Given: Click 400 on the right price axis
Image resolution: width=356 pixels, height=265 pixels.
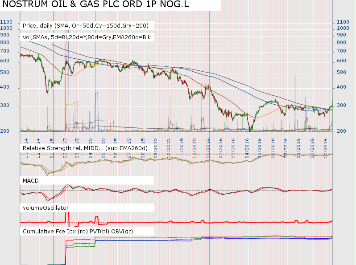Looking at the screenshot, I should click(x=341, y=87).
